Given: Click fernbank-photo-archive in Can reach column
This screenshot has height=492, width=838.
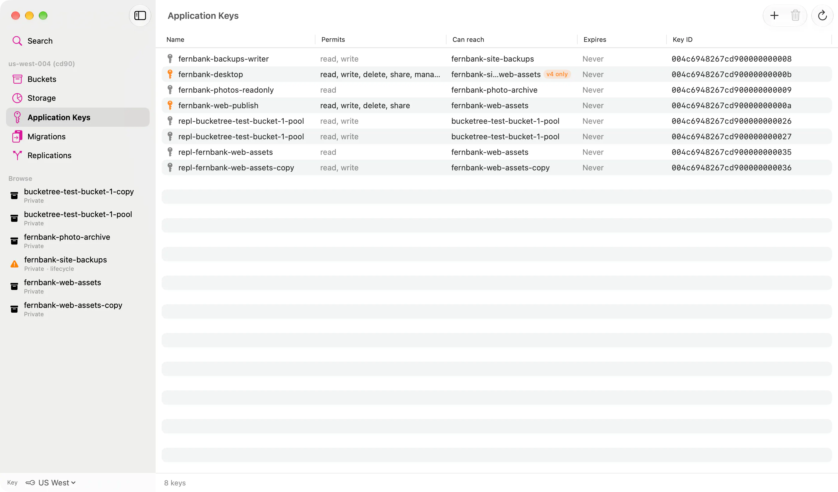Looking at the screenshot, I should (494, 90).
